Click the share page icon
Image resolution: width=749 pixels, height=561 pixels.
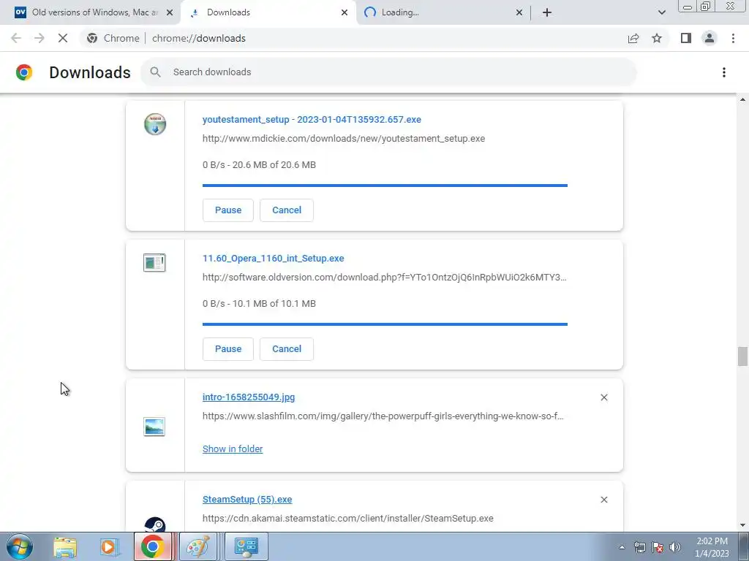(633, 38)
